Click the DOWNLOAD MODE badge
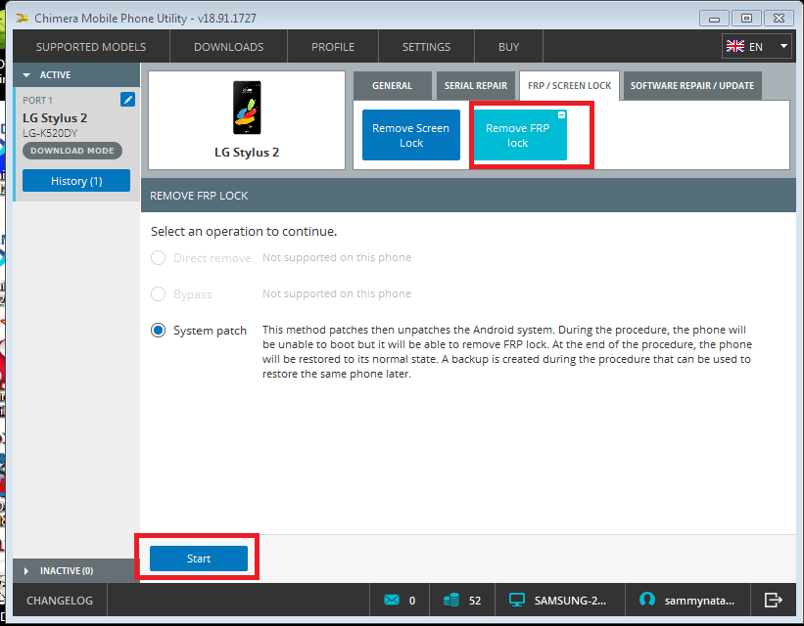 tap(72, 151)
